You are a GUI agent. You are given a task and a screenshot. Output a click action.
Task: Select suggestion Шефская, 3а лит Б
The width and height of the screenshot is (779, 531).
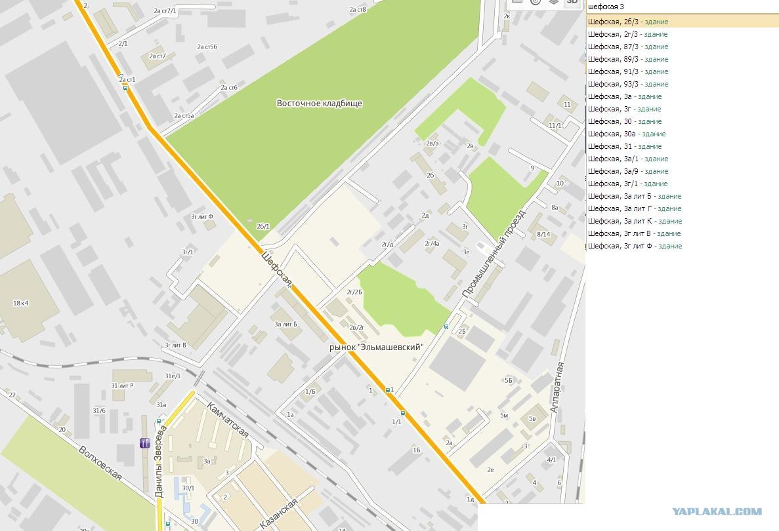click(x=682, y=196)
